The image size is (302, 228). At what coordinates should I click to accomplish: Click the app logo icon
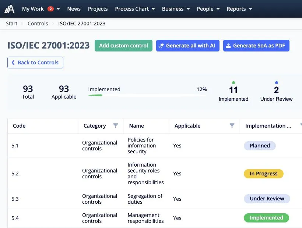click(x=10, y=9)
